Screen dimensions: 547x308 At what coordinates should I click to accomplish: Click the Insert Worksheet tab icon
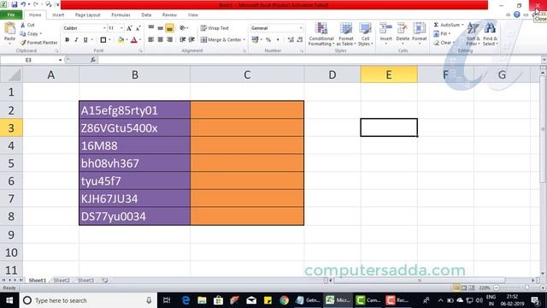pos(104,280)
